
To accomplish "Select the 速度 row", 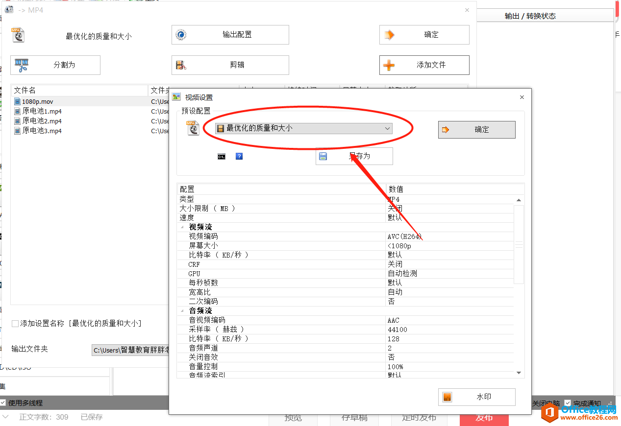I will pos(346,218).
